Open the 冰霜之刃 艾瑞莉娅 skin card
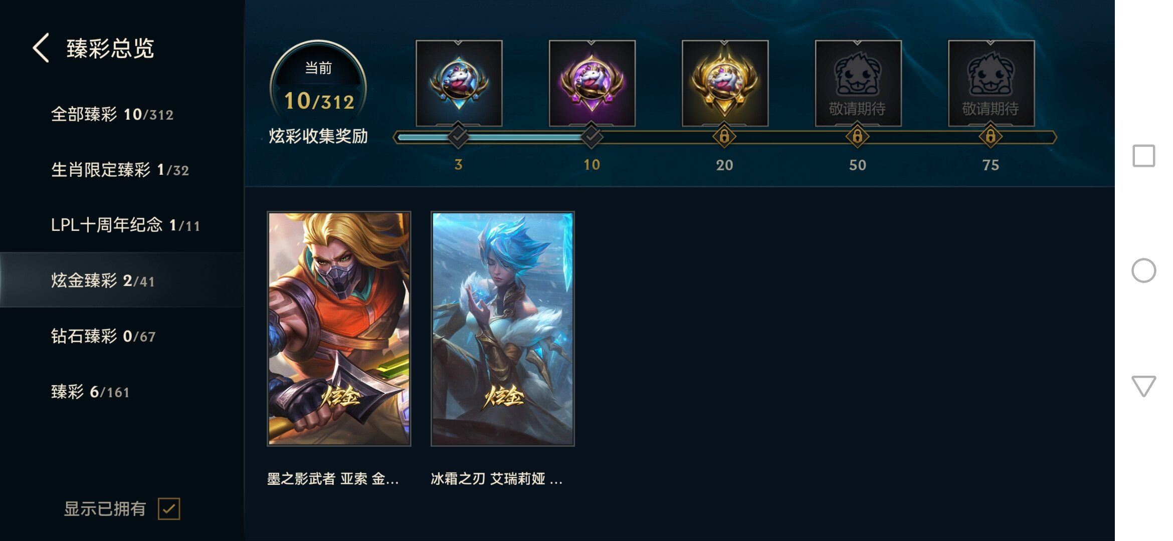 (x=503, y=329)
